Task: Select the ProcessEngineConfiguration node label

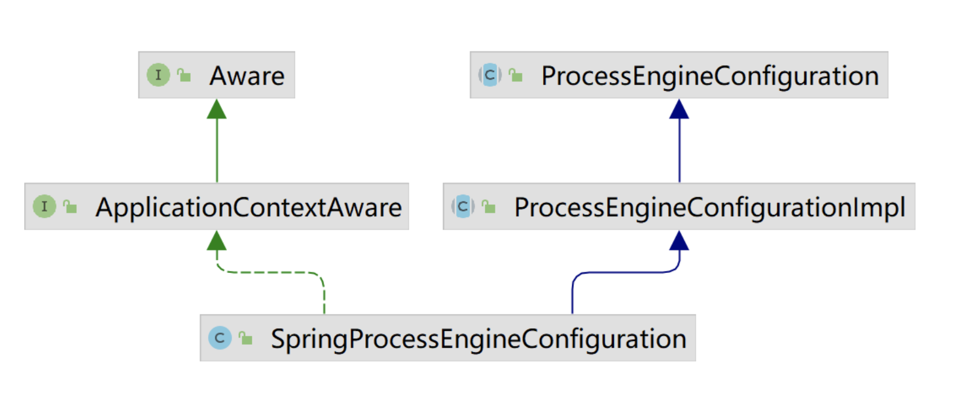Action: coord(710,76)
